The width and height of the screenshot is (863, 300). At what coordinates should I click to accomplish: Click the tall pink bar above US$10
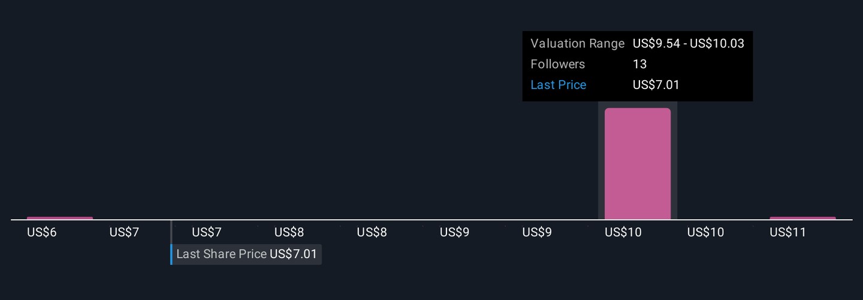(637, 164)
